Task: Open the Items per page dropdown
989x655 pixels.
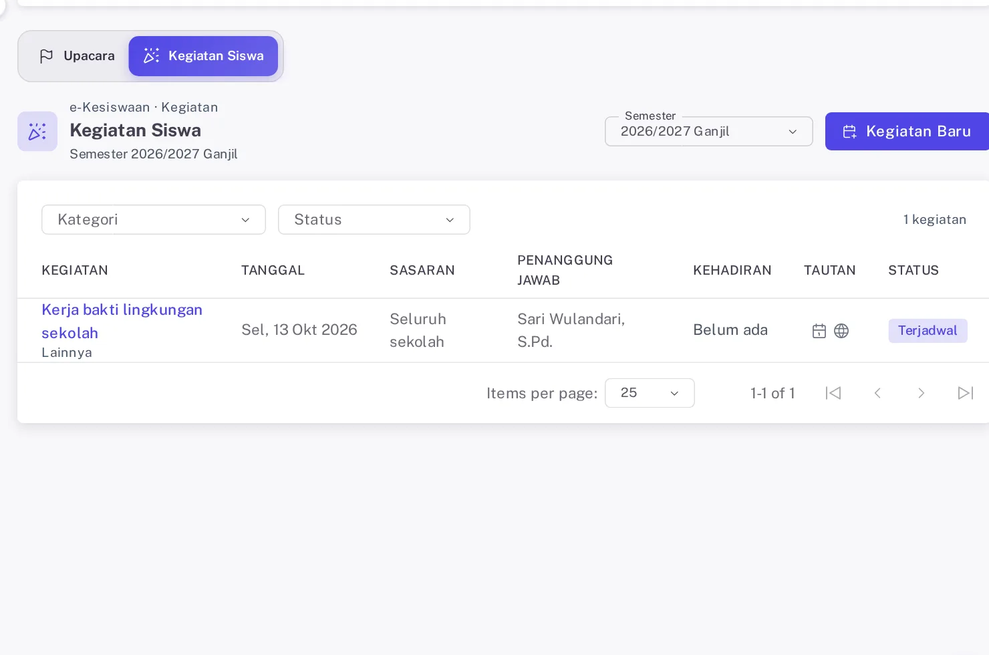Action: tap(650, 393)
